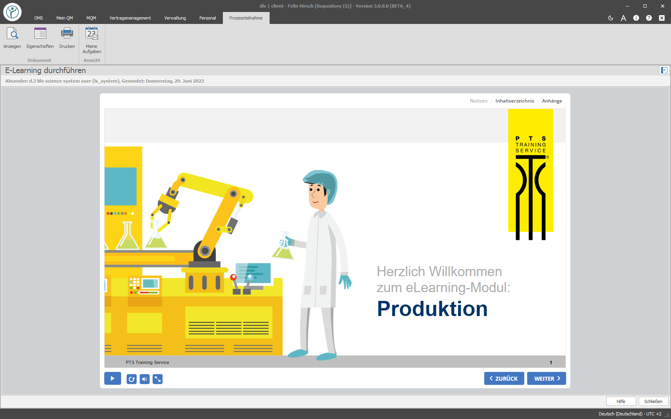Toggle dark mode with the moon icon

(611, 18)
